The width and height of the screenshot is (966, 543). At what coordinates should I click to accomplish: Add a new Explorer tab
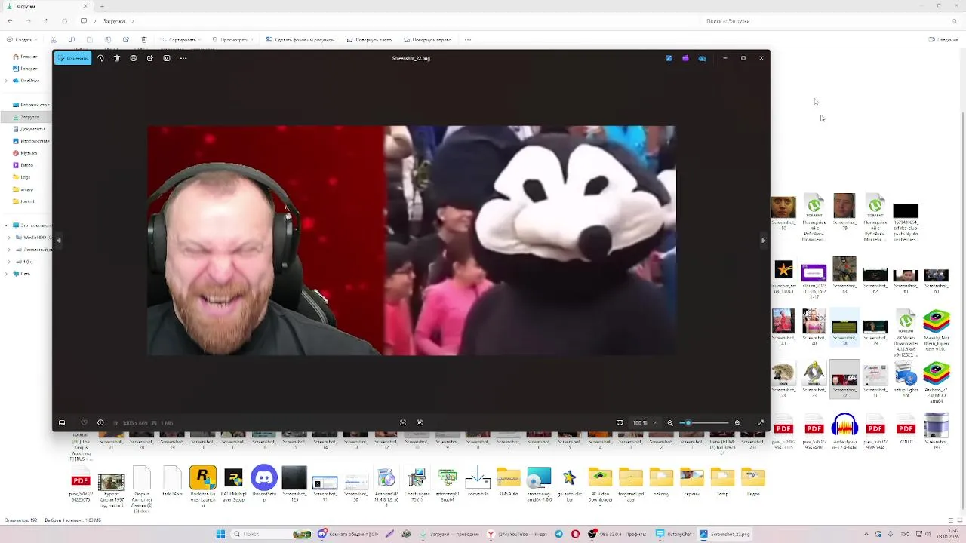(102, 6)
